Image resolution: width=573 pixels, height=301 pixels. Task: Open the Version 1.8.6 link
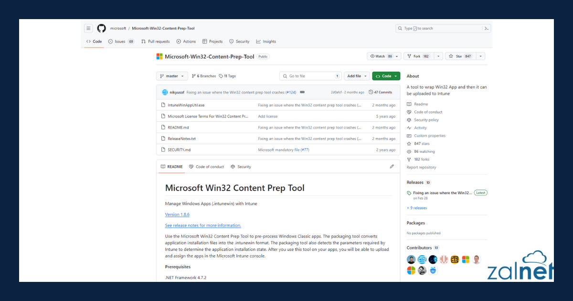(x=177, y=215)
